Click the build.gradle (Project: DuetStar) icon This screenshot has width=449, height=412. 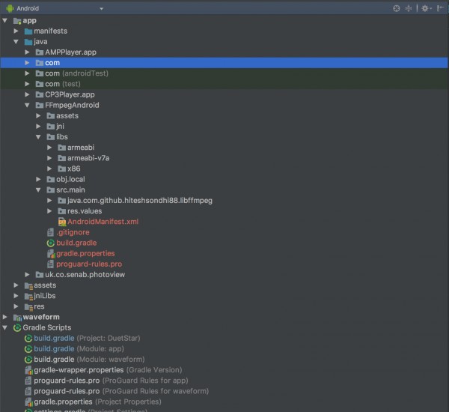click(x=28, y=339)
